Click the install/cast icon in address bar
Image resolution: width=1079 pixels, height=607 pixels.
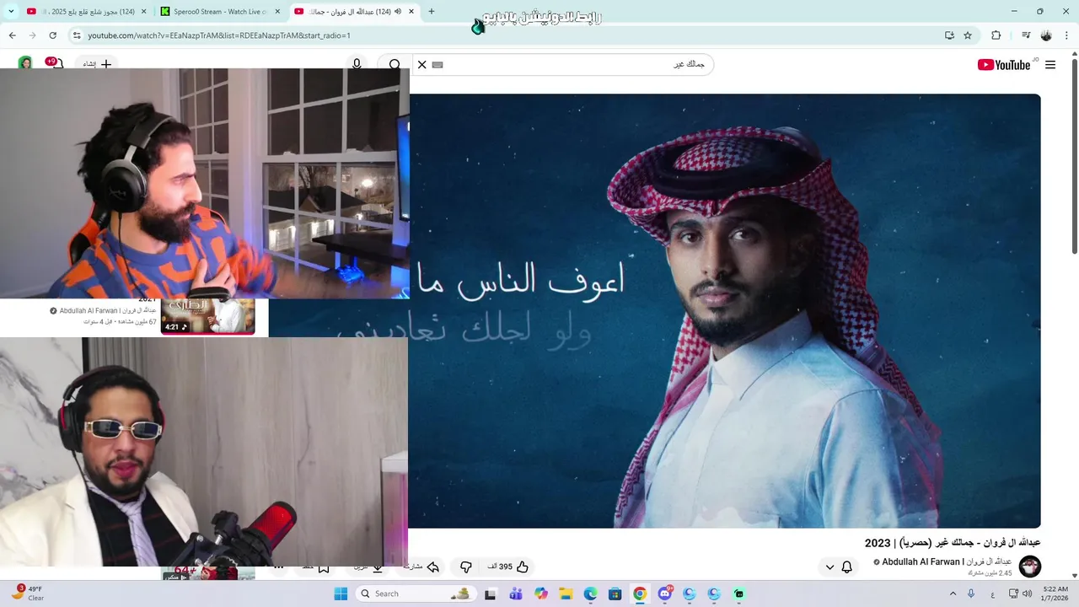(x=949, y=35)
